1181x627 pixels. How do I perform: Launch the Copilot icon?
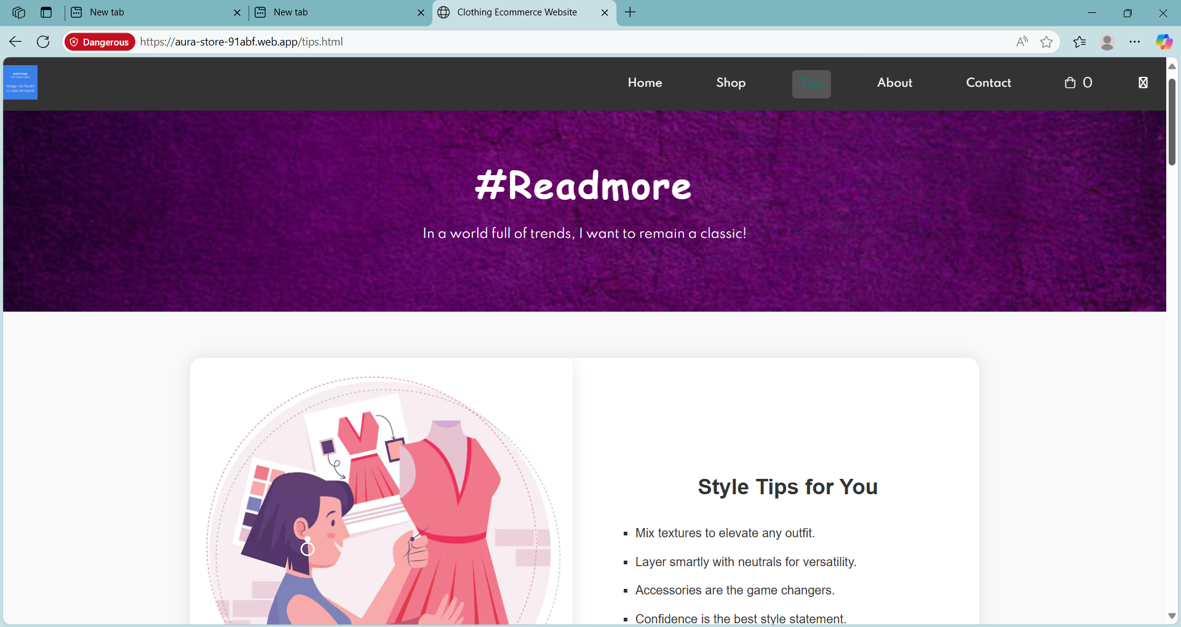point(1164,42)
